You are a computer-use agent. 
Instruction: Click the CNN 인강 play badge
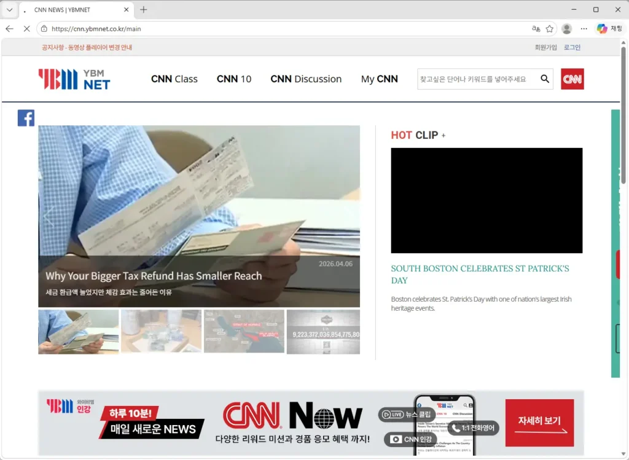410,440
